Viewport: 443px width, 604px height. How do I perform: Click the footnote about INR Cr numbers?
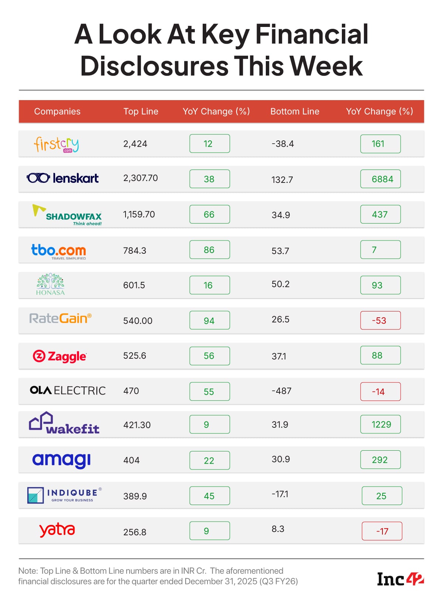pos(158,576)
